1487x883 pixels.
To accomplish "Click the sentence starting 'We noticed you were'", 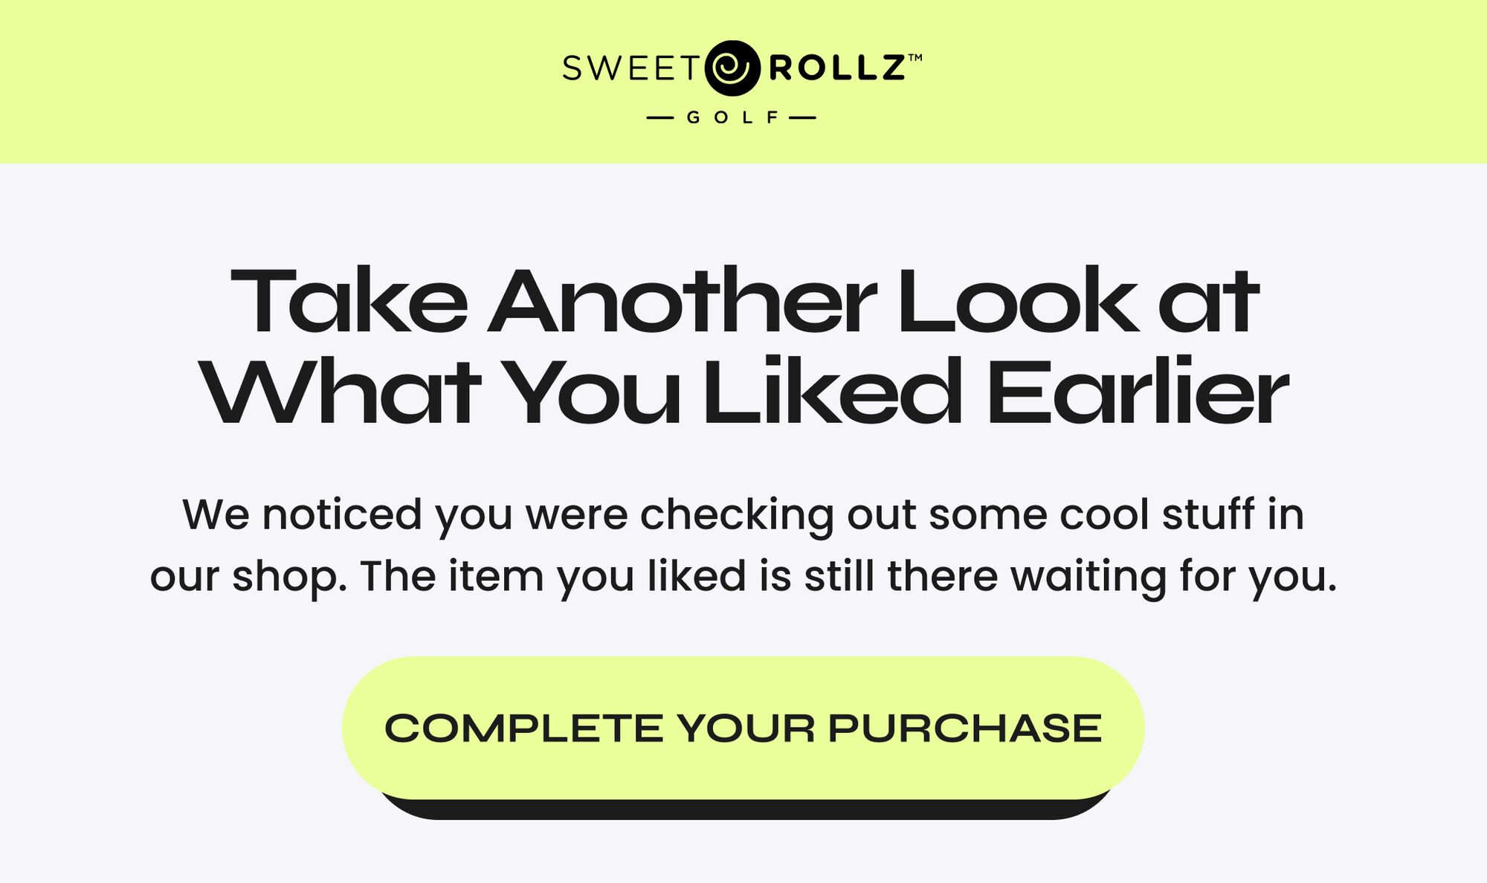I will click(x=743, y=515).
